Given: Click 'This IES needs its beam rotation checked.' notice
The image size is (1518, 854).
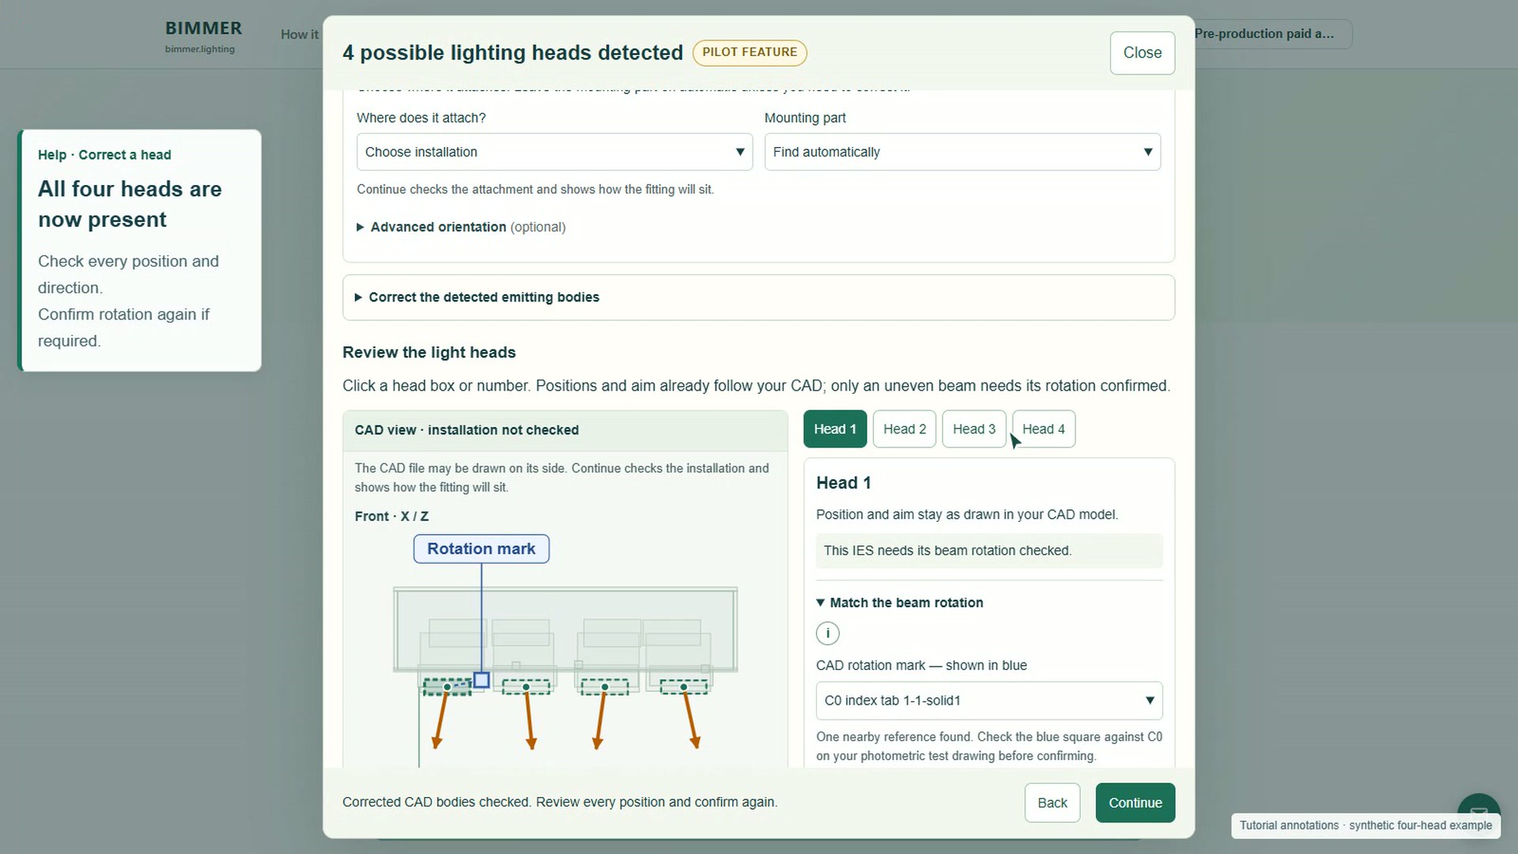Looking at the screenshot, I should coord(989,551).
